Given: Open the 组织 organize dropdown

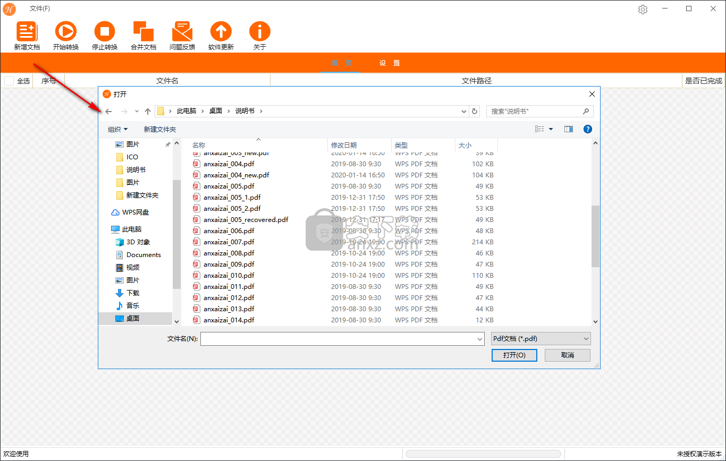Looking at the screenshot, I should tap(118, 129).
